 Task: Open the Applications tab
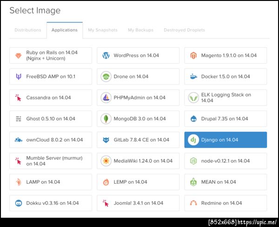click(x=65, y=30)
